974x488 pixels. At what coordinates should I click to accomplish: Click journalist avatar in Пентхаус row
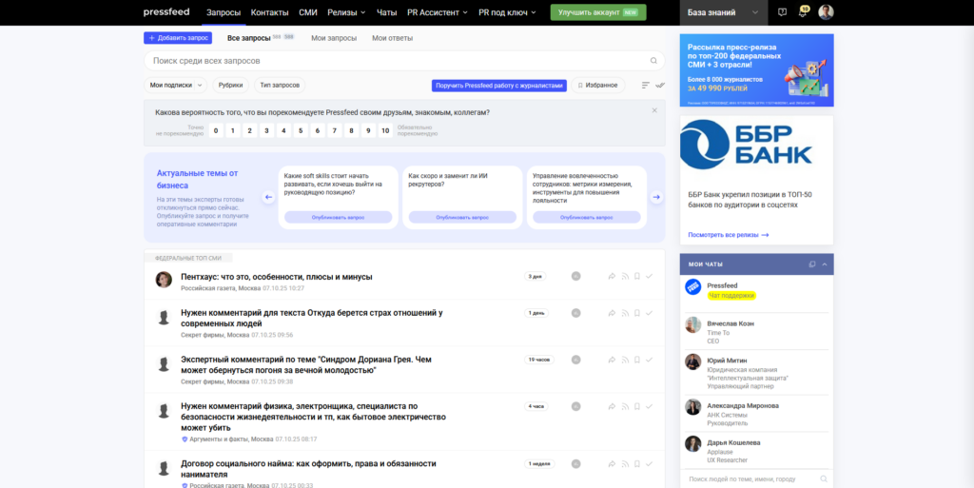tap(164, 280)
